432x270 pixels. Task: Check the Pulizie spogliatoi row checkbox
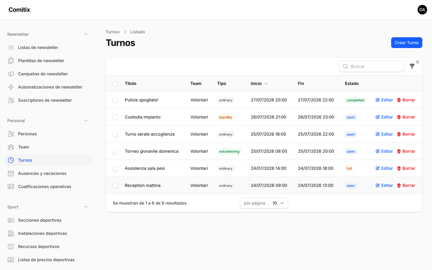[115, 100]
